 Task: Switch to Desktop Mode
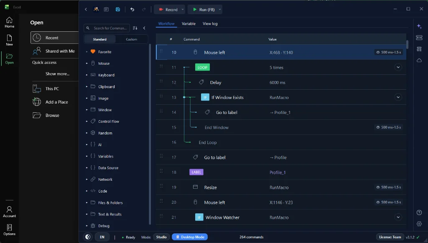click(x=190, y=237)
